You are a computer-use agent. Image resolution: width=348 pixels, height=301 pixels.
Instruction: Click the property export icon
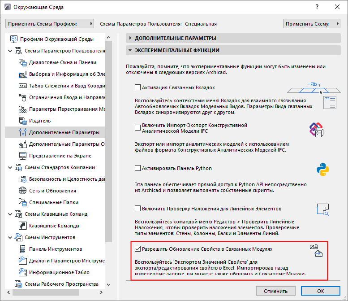317,251
